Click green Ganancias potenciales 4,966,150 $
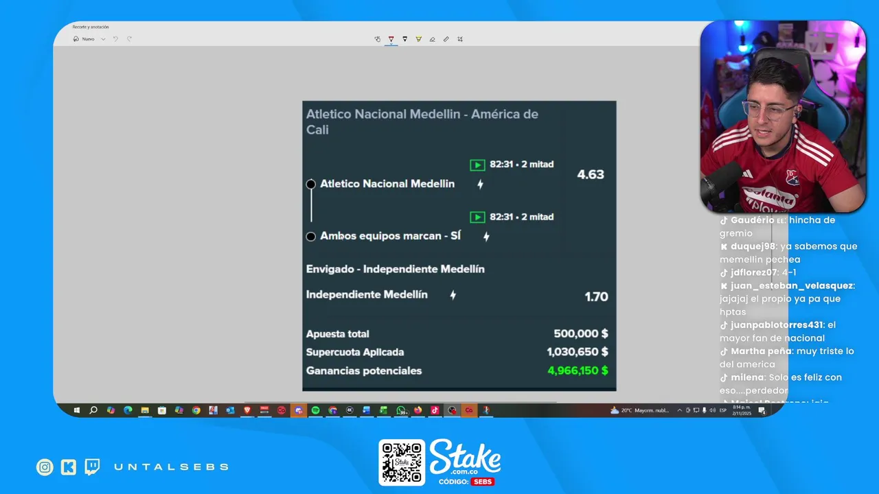879x494 pixels. pos(578,370)
